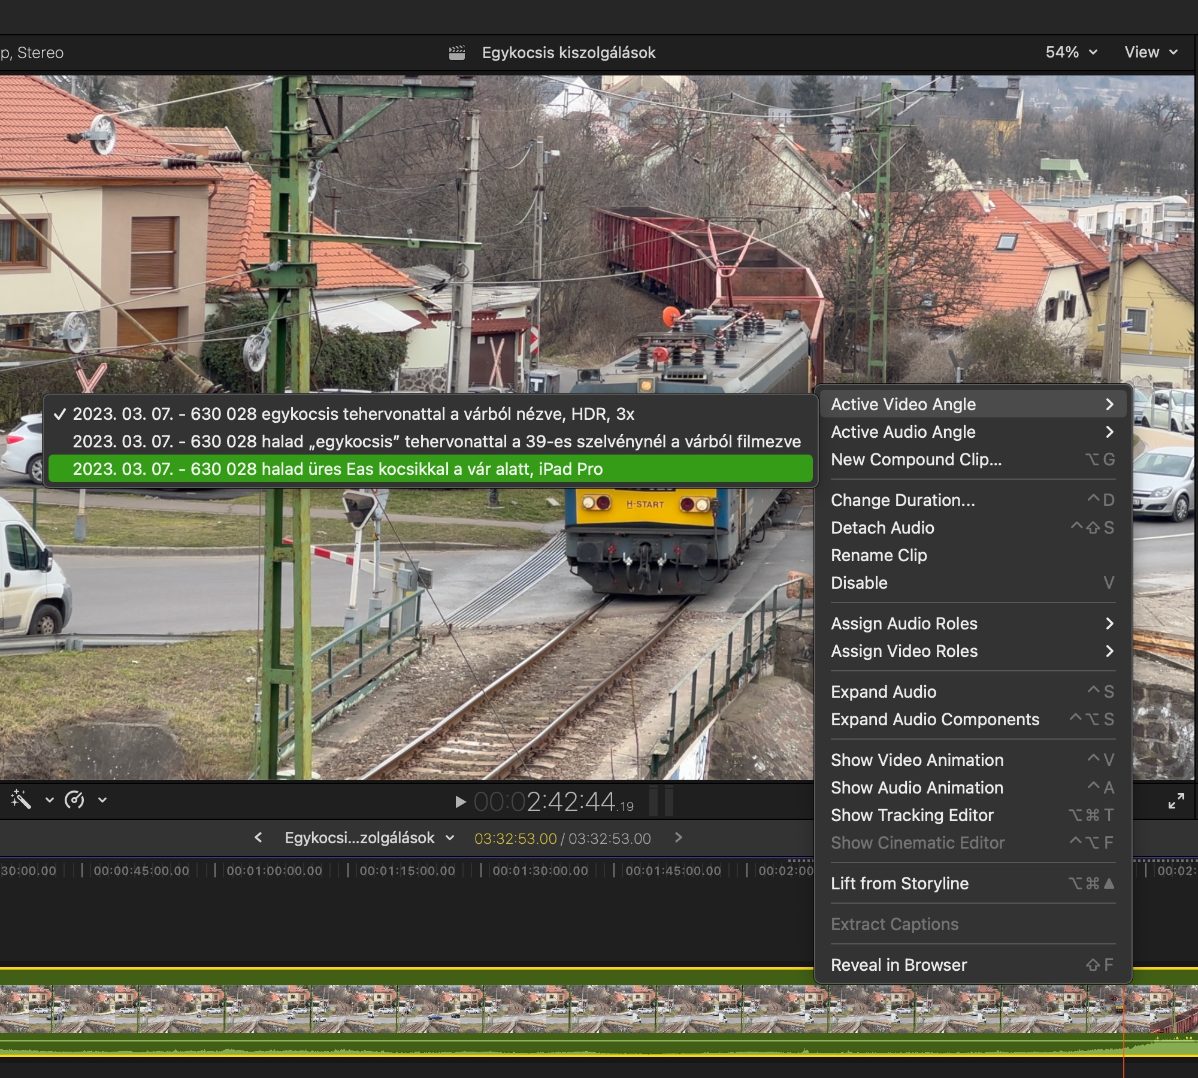Image resolution: width=1198 pixels, height=1078 pixels.
Task: Select angle 'halad üres Eas kocsikkal a vár alatt, iPad Pro'
Action: 430,469
